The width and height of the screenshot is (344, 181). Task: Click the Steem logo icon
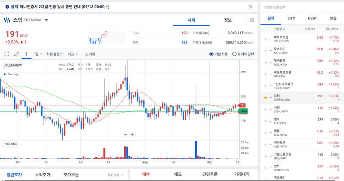tap(7, 20)
